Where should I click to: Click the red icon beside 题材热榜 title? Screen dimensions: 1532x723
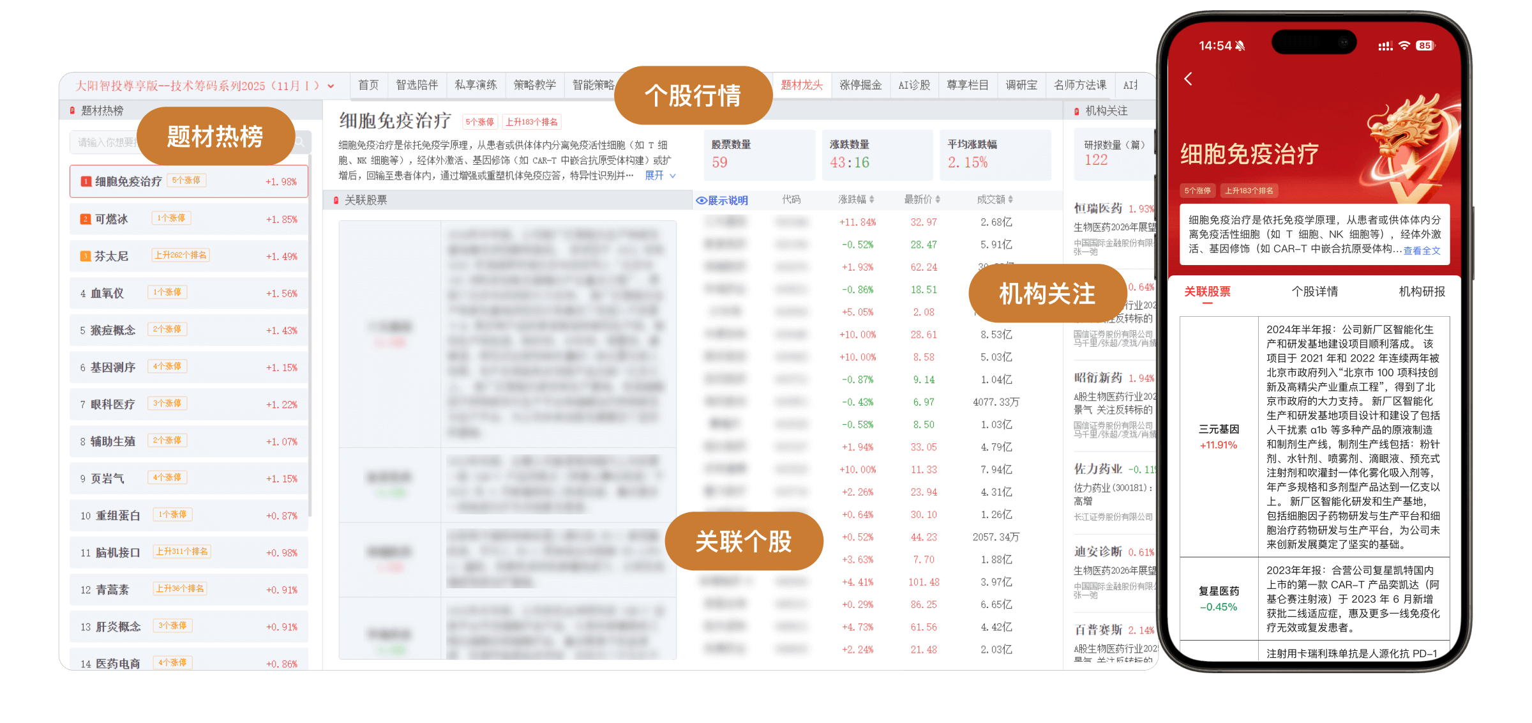coord(72,111)
